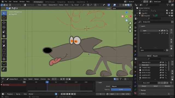Screen dimensions: 175x98
Task: Switch to the Video Editing workspace tab
Action: [x=81, y=2]
